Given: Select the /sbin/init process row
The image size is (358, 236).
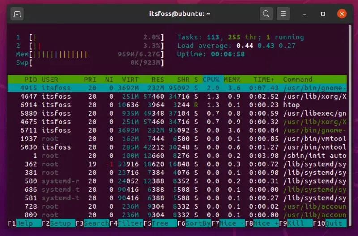Looking at the screenshot, I should click(x=179, y=156).
